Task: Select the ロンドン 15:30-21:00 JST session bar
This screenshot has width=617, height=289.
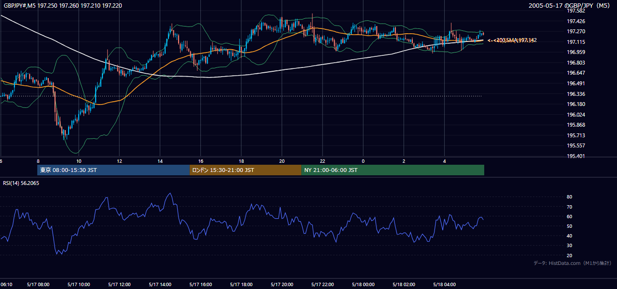Action: pos(245,170)
